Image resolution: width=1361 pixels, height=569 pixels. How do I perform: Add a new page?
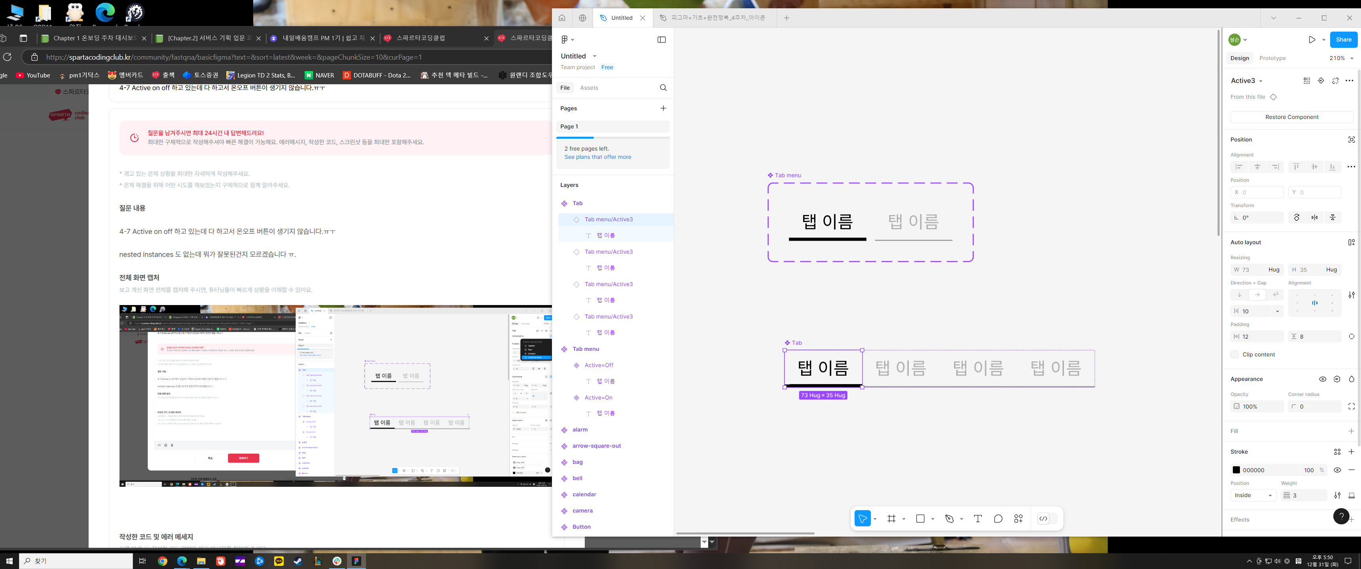click(663, 108)
